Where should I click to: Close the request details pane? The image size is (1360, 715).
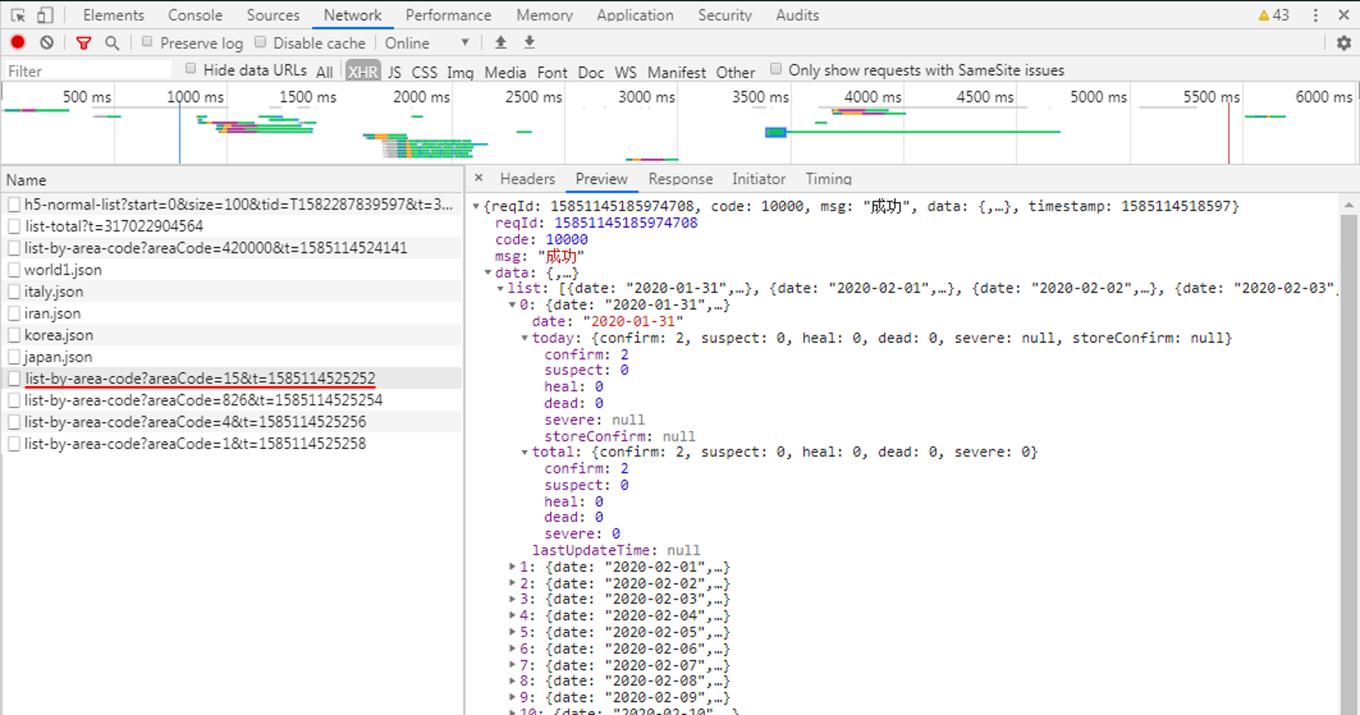479,178
